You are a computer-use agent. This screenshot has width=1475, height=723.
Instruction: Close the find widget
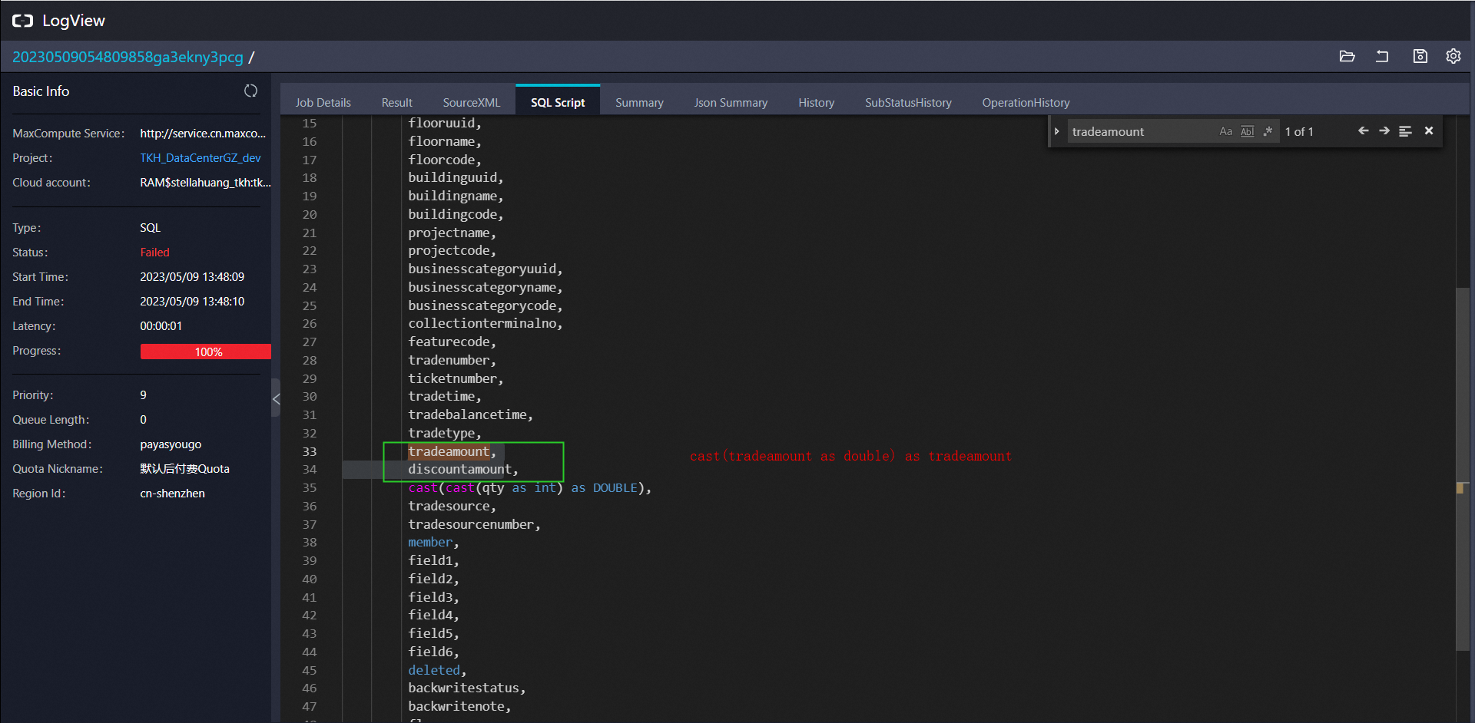tap(1429, 131)
